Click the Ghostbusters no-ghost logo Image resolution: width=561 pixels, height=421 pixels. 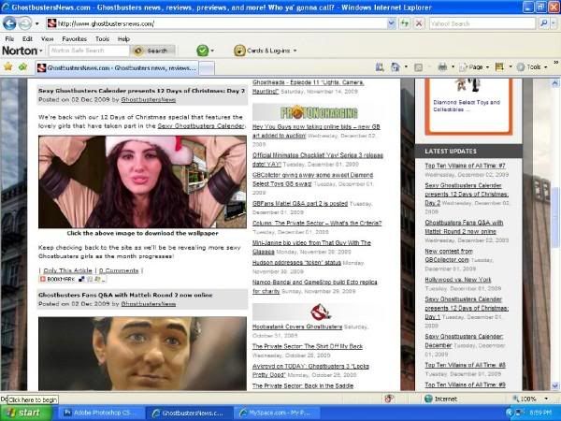320,312
